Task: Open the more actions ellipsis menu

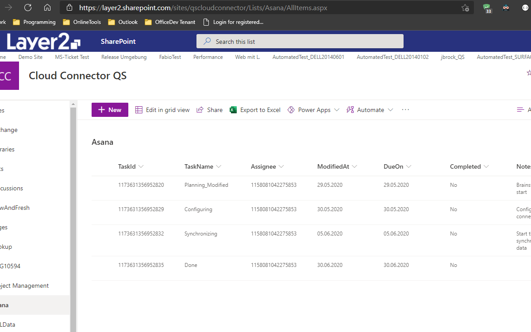Action: tap(405, 110)
